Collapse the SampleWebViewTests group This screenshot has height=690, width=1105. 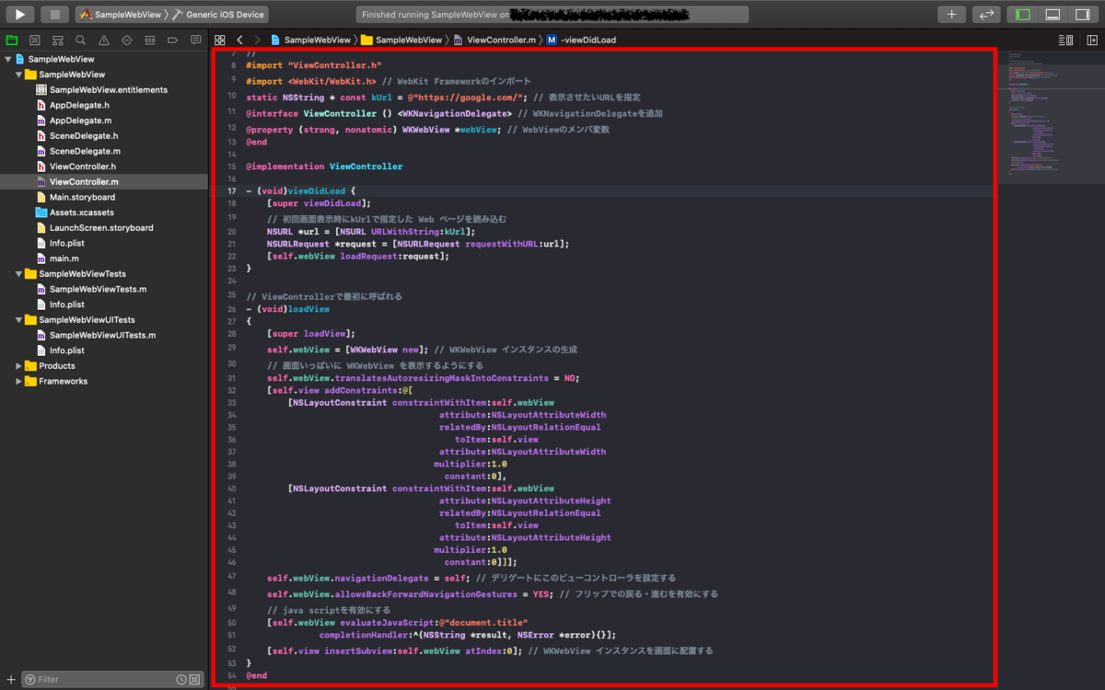coord(19,273)
